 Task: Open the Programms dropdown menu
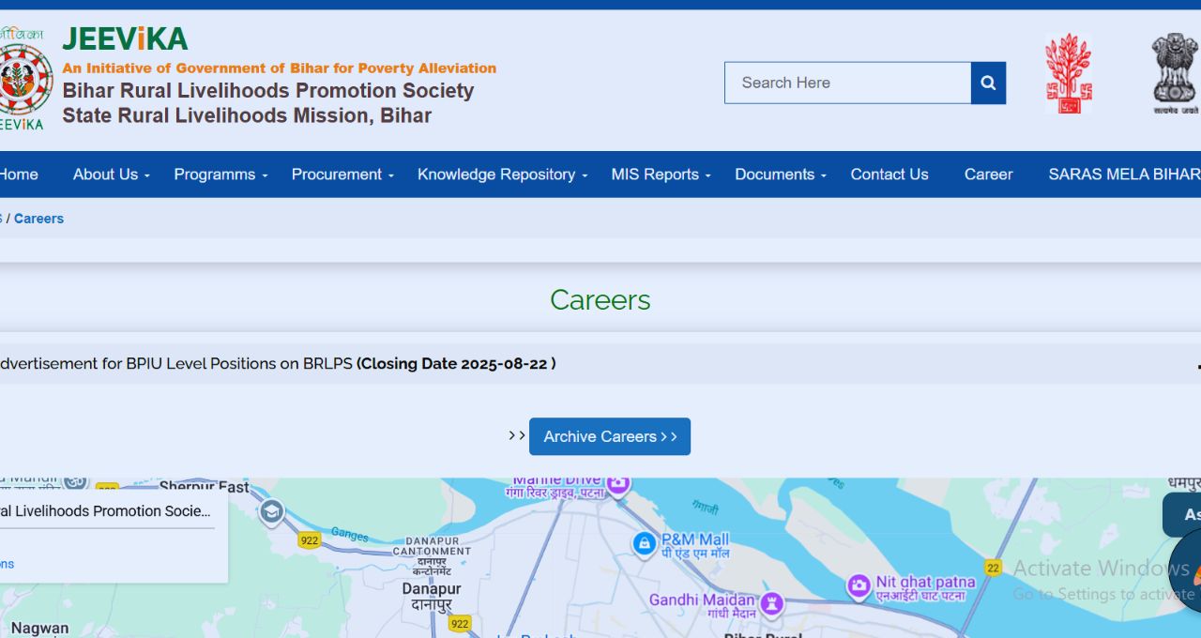click(220, 175)
